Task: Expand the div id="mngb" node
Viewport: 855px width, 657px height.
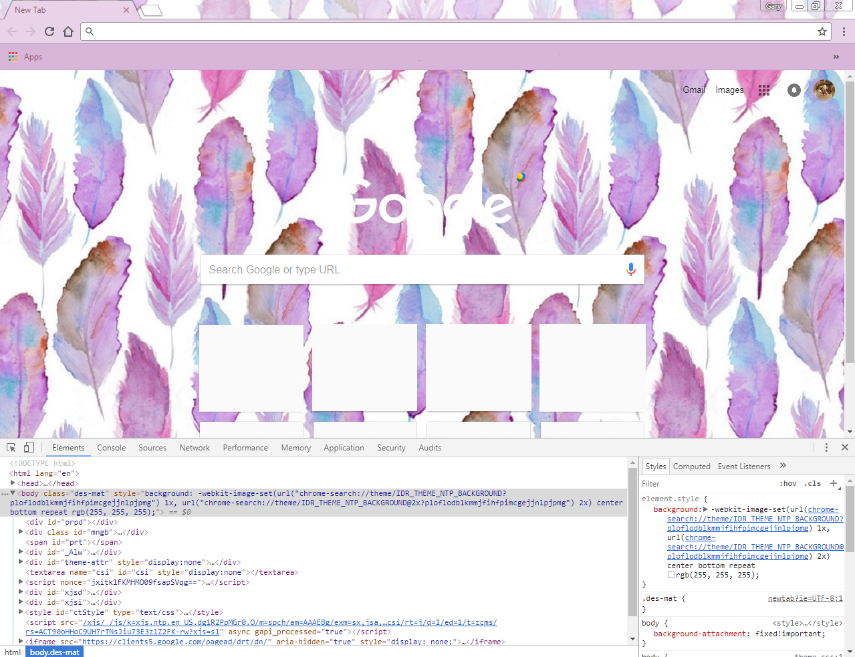Action: 21,532
